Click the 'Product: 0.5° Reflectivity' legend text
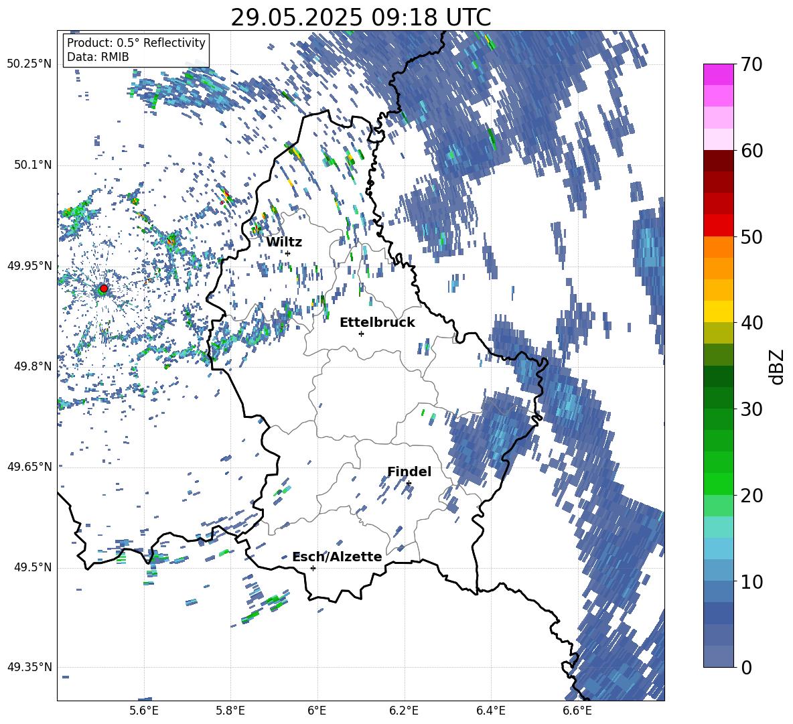Image resolution: width=793 pixels, height=724 pixels. click(x=136, y=42)
